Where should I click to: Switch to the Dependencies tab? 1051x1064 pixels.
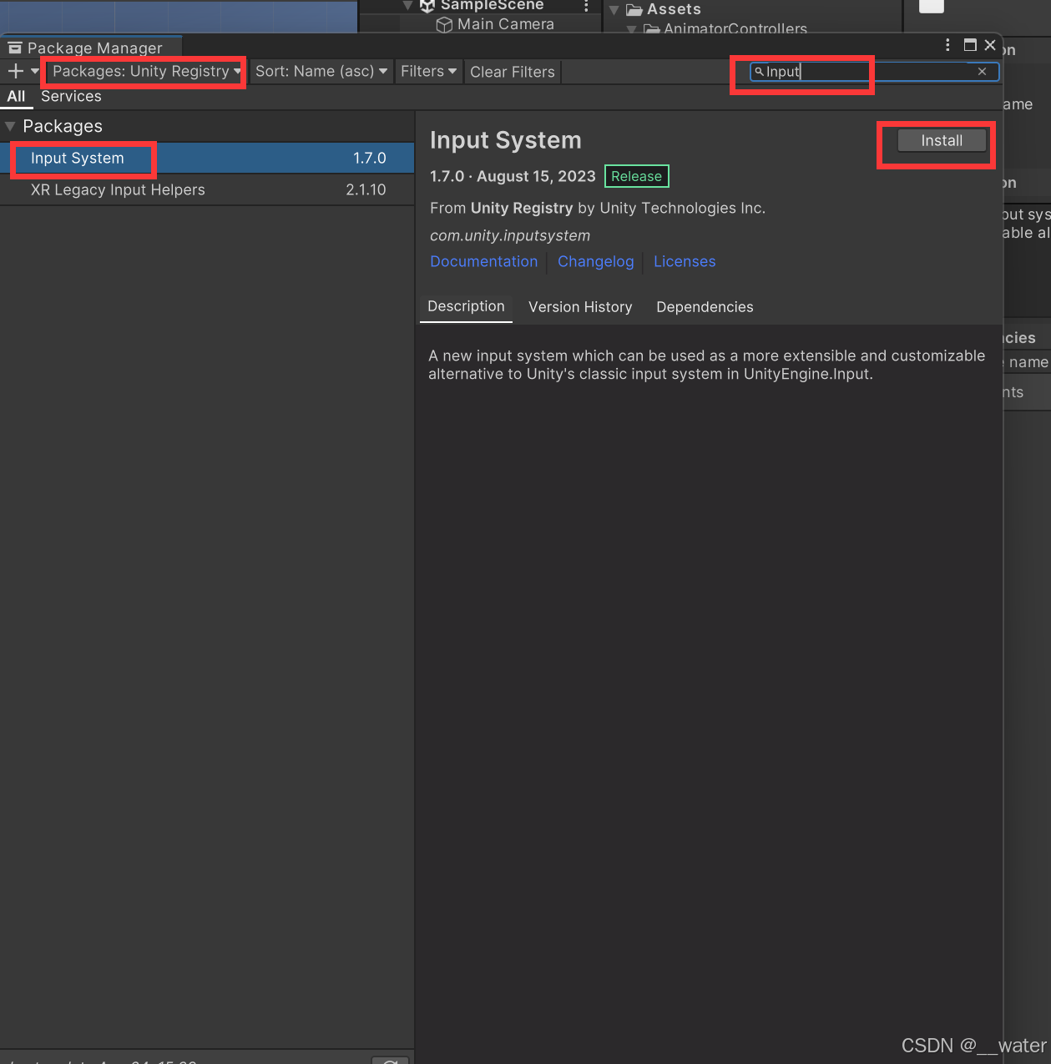point(705,307)
